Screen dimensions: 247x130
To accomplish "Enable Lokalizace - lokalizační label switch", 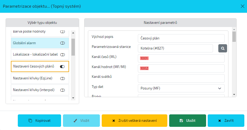I will click(x=62, y=55).
